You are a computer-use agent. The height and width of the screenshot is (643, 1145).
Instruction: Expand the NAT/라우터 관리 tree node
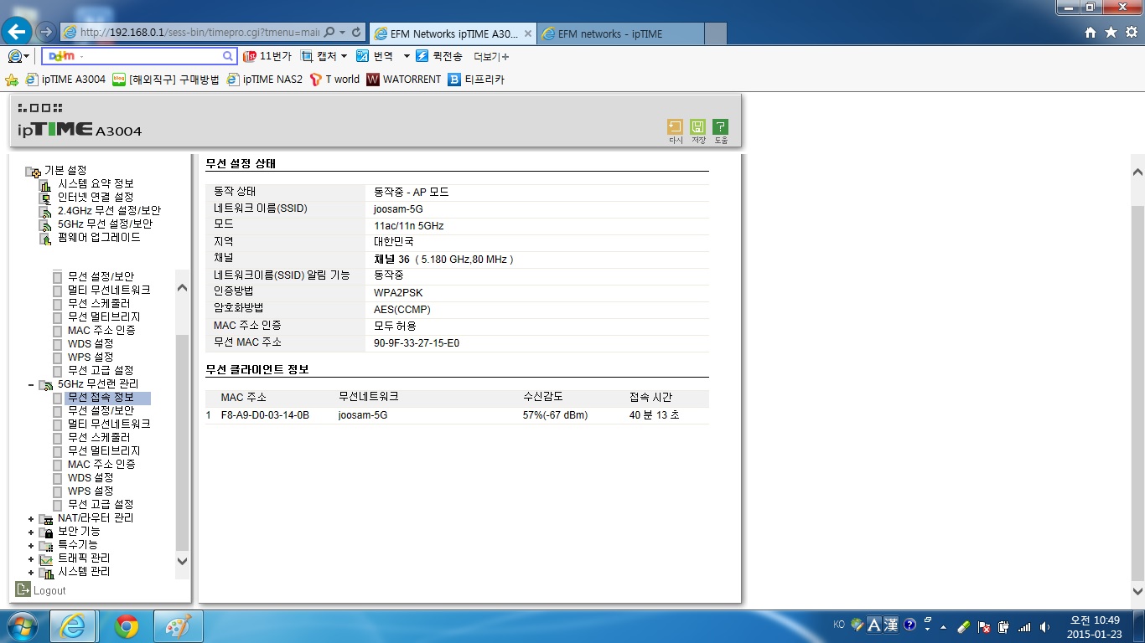pos(31,518)
